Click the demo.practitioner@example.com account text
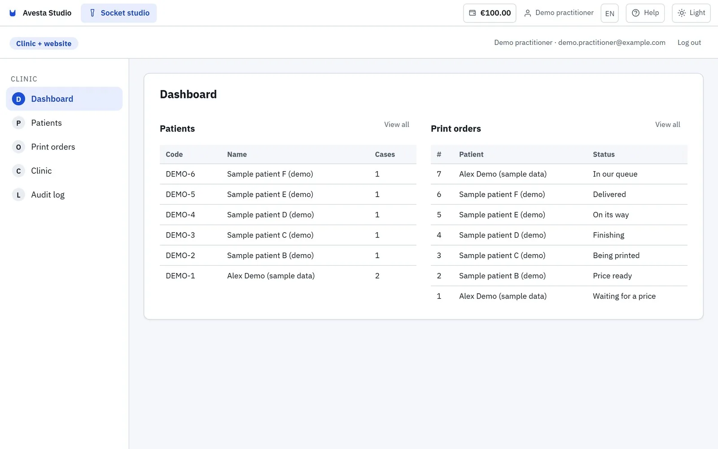718x449 pixels. coord(612,43)
